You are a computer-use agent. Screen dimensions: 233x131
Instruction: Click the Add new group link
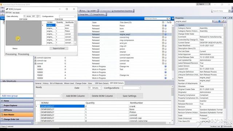coord(10,96)
